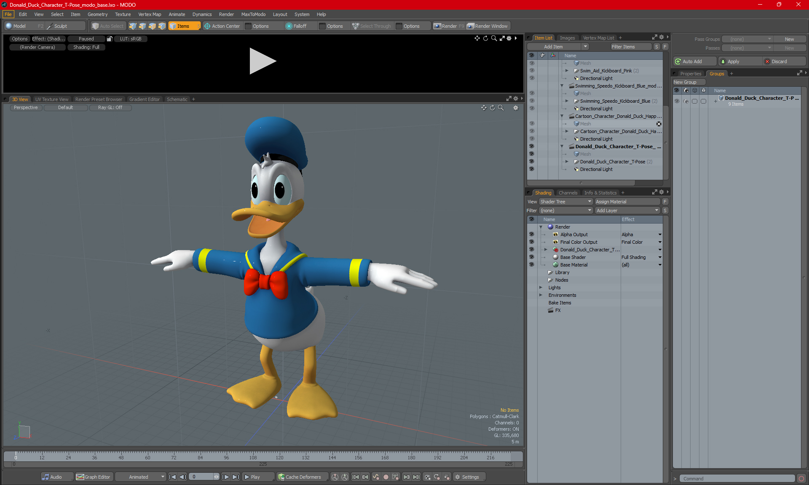Toggle Base Material visibility eye
The image size is (809, 485).
pyautogui.click(x=531, y=265)
